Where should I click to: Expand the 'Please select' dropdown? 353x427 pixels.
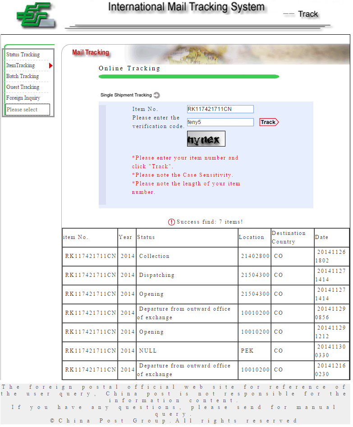coord(28,110)
